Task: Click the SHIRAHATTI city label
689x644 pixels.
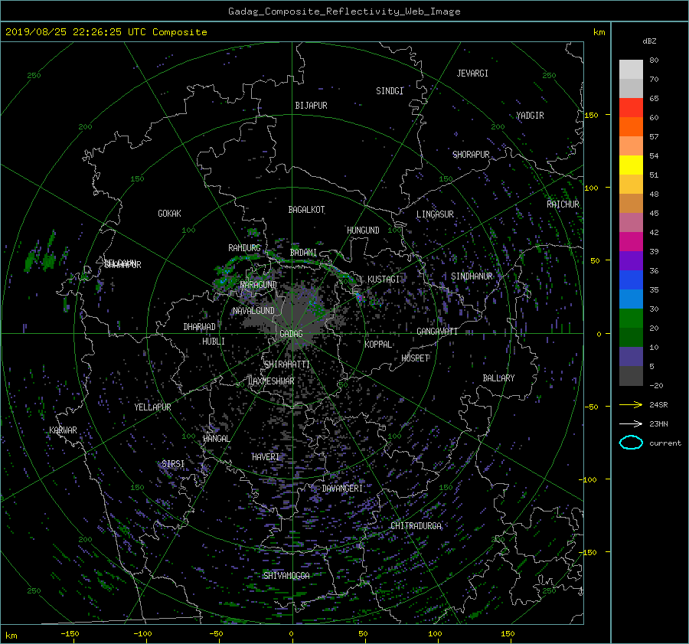Action: 287,364
